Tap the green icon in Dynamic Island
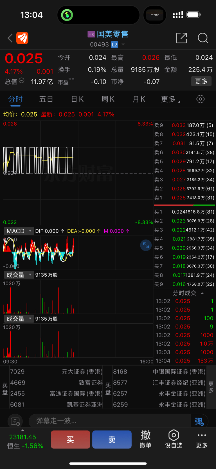This screenshot has height=469, width=216. click(67, 15)
